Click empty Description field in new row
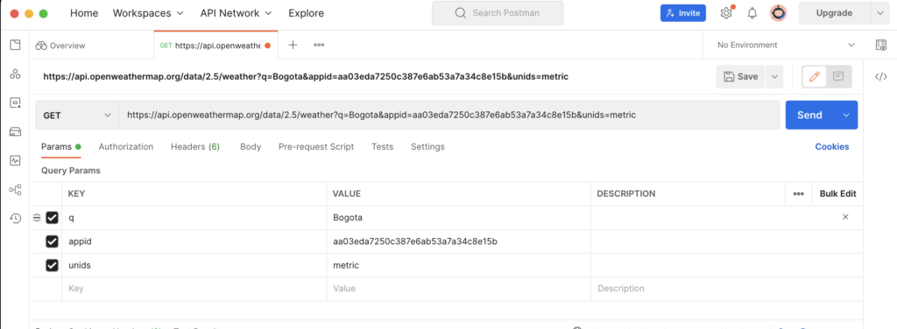897x329 pixels. 726,289
